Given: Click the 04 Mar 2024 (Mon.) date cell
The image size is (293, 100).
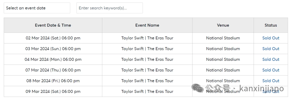Looking at the screenshot, I should pos(53,59).
